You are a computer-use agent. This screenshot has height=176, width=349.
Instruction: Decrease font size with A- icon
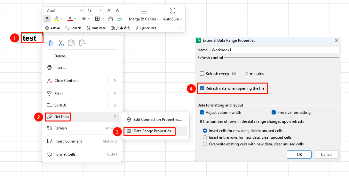coord(118,10)
